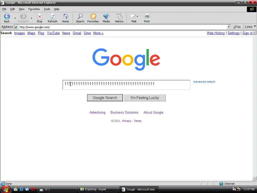257x193 pixels.
Task: Open Business Solutions footer link
Action: (124, 112)
